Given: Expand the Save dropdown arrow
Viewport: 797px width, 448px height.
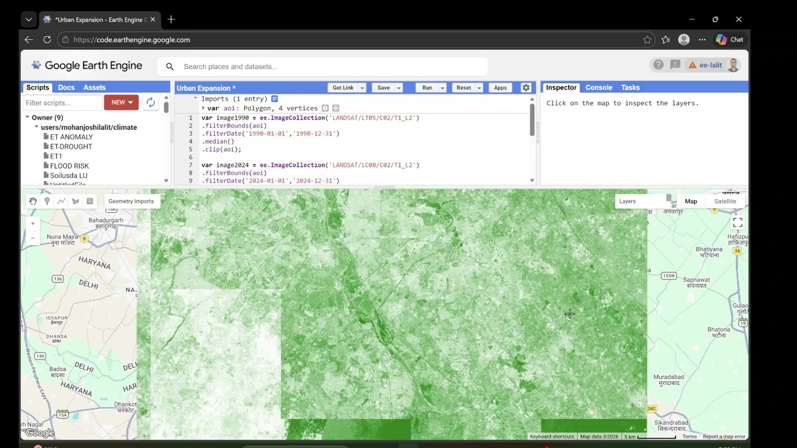Looking at the screenshot, I should coord(398,88).
